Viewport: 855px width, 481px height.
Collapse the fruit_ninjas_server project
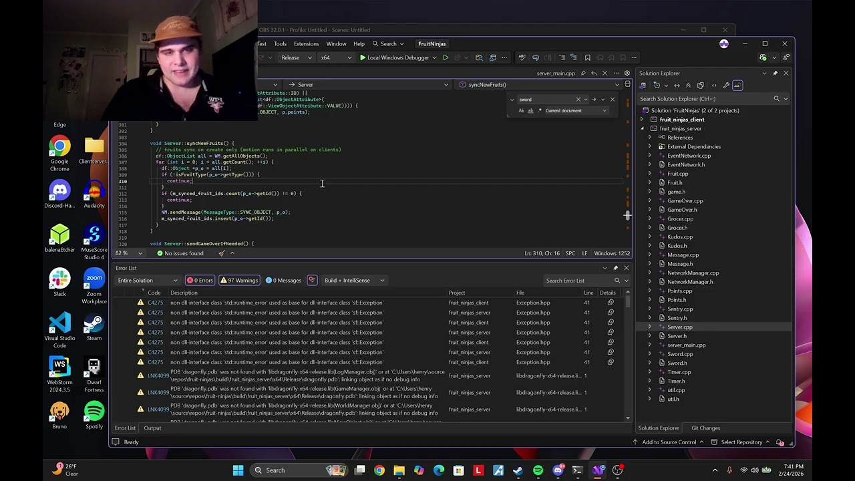642,128
